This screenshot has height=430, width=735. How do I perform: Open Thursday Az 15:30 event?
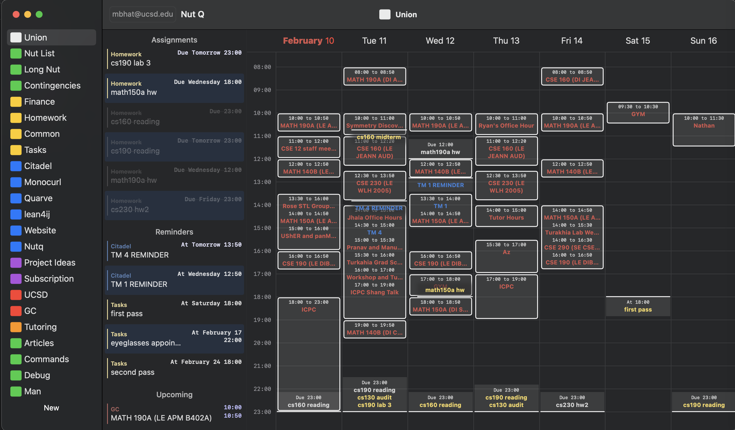(506, 256)
